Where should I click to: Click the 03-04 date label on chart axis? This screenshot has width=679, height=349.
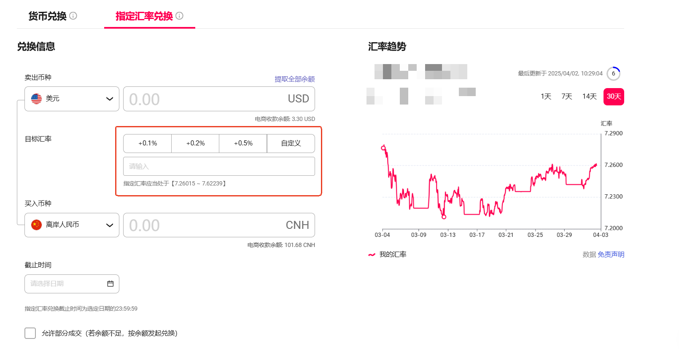383,235
